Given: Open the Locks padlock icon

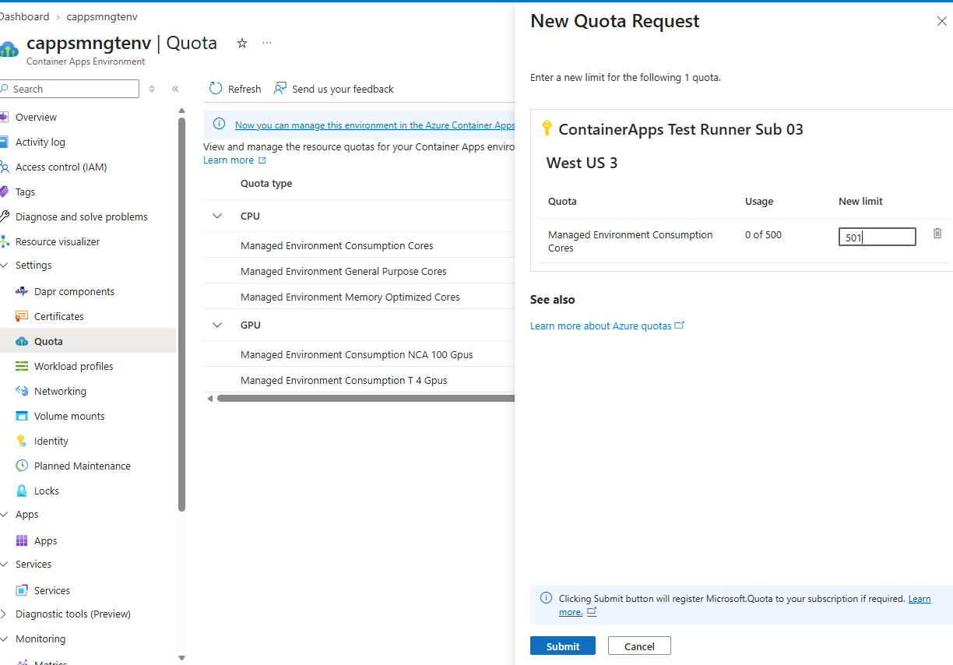Looking at the screenshot, I should [22, 491].
